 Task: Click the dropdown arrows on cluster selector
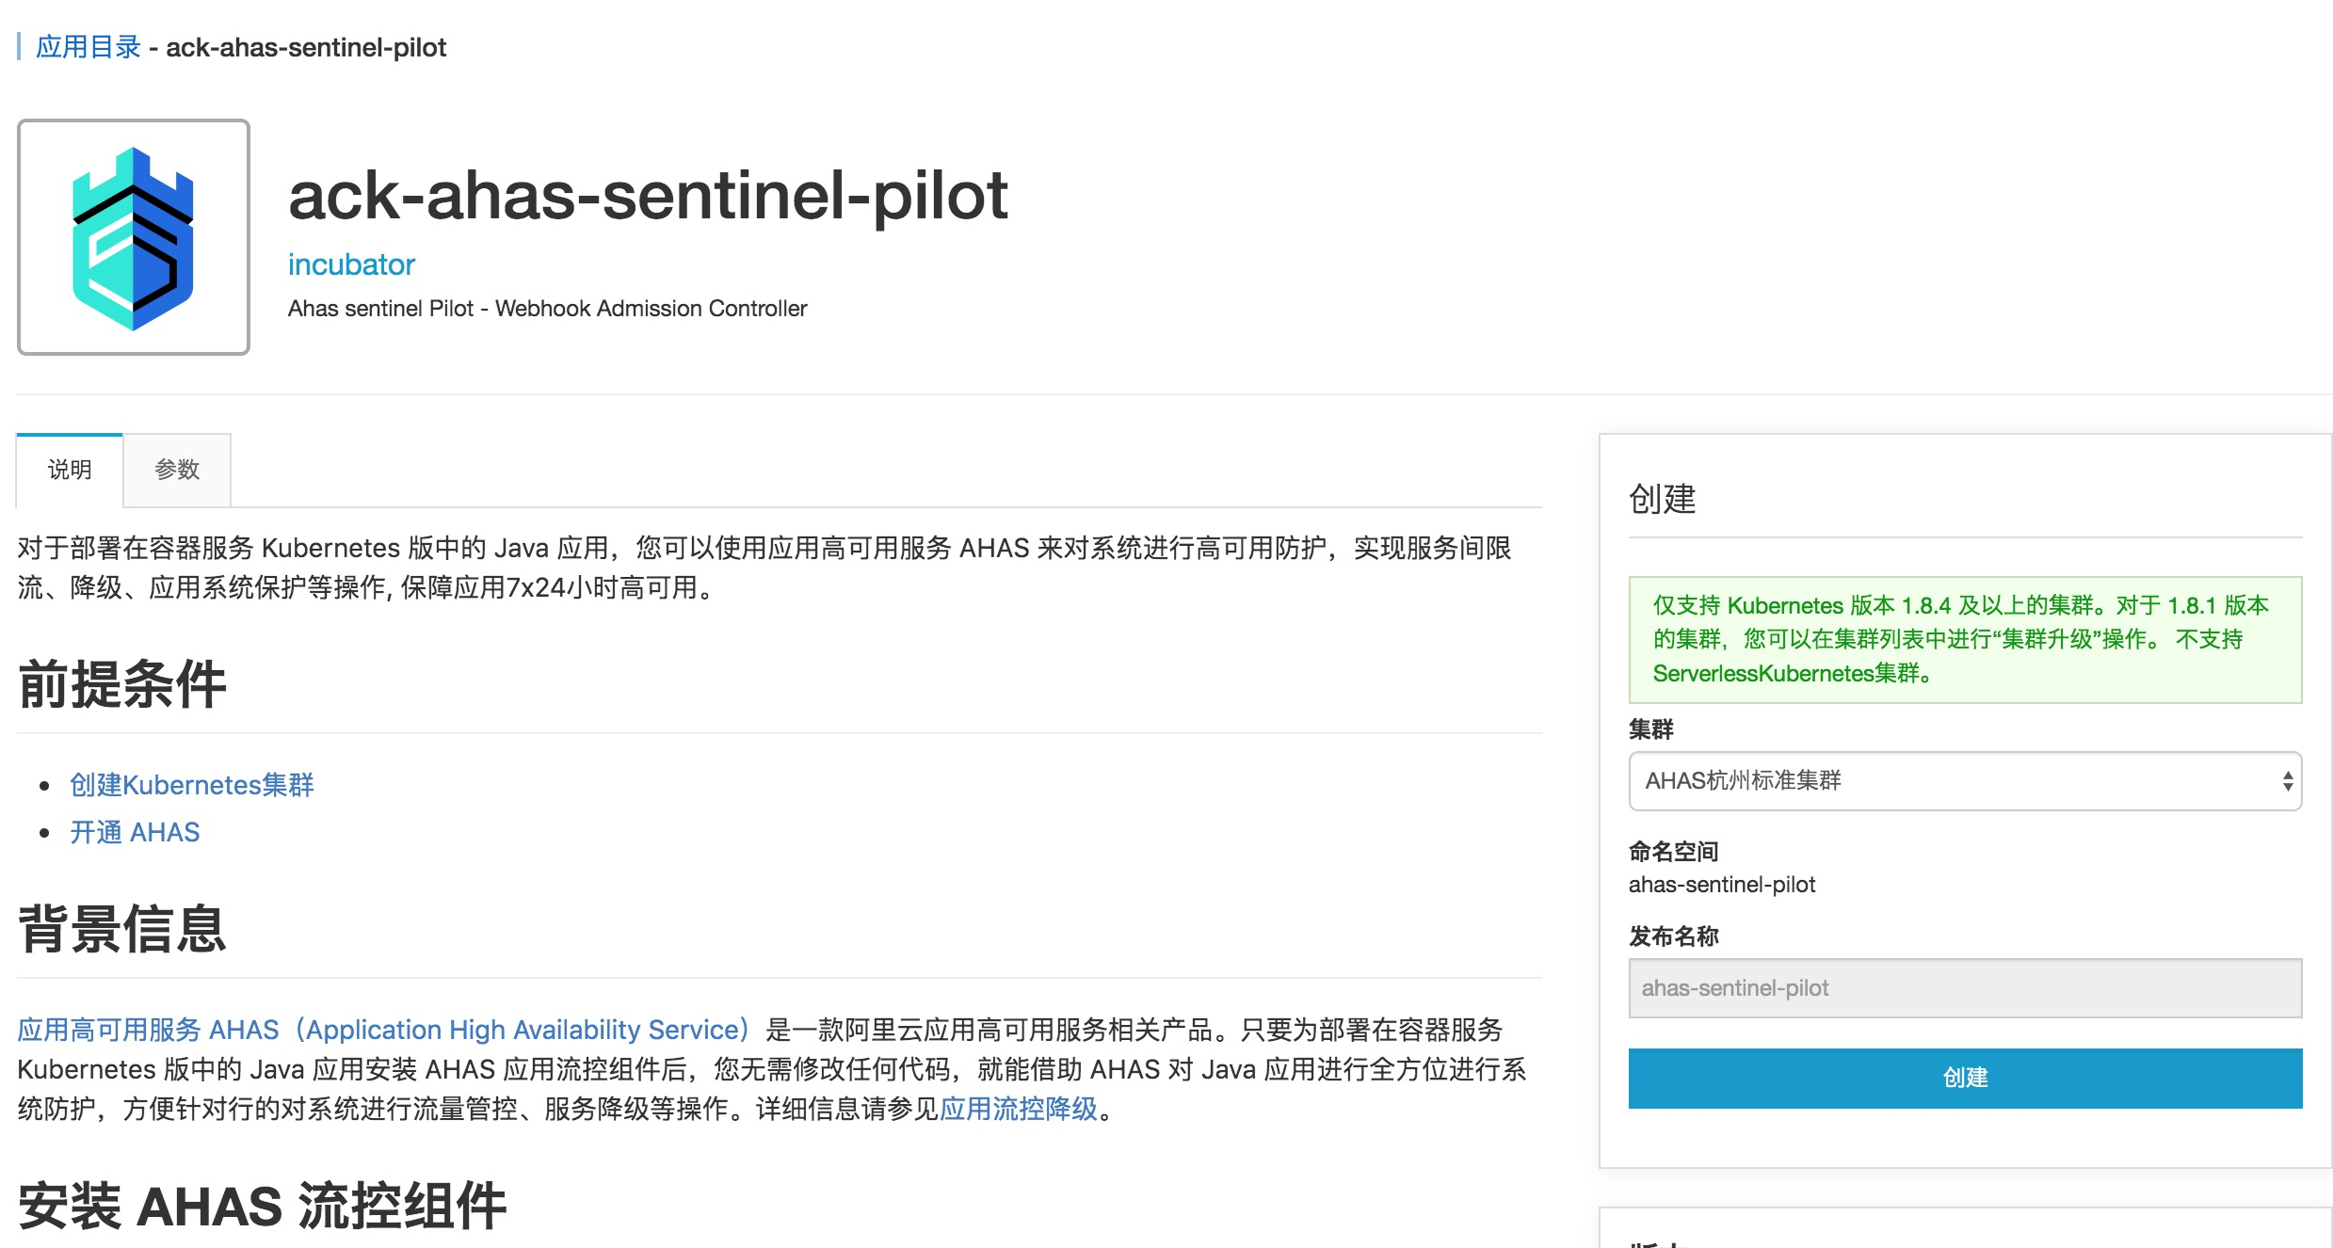click(x=2287, y=781)
